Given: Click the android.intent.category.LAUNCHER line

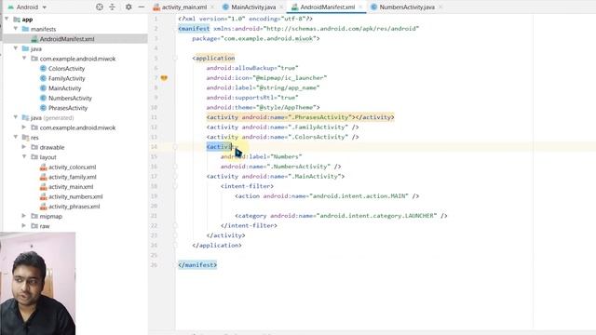Looking at the screenshot, I should [341, 216].
